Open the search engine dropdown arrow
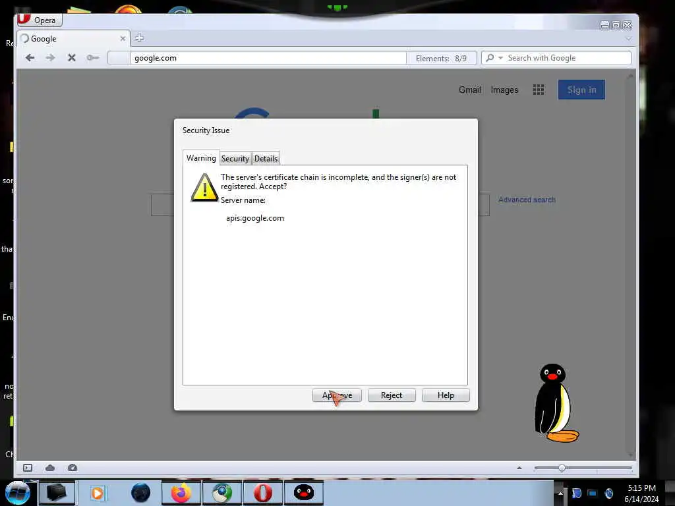The height and width of the screenshot is (506, 675). pos(500,58)
